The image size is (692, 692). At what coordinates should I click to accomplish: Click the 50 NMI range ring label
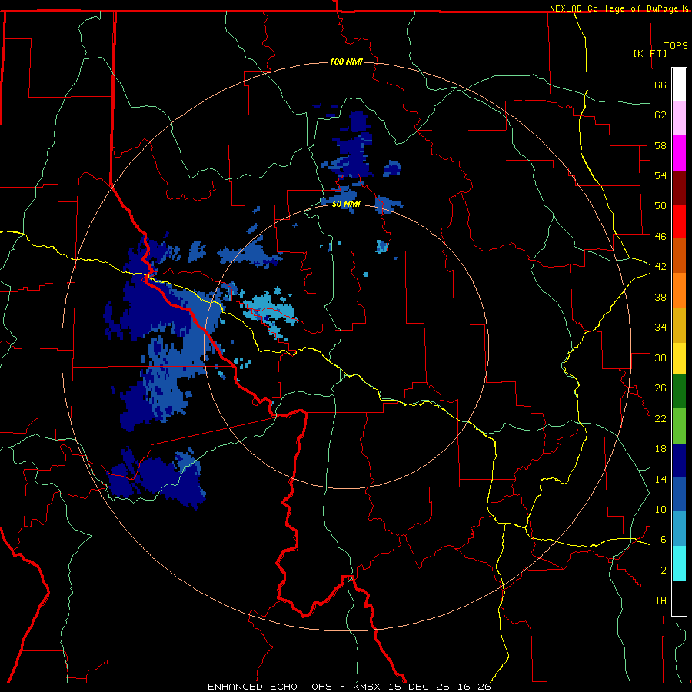pyautogui.click(x=346, y=205)
